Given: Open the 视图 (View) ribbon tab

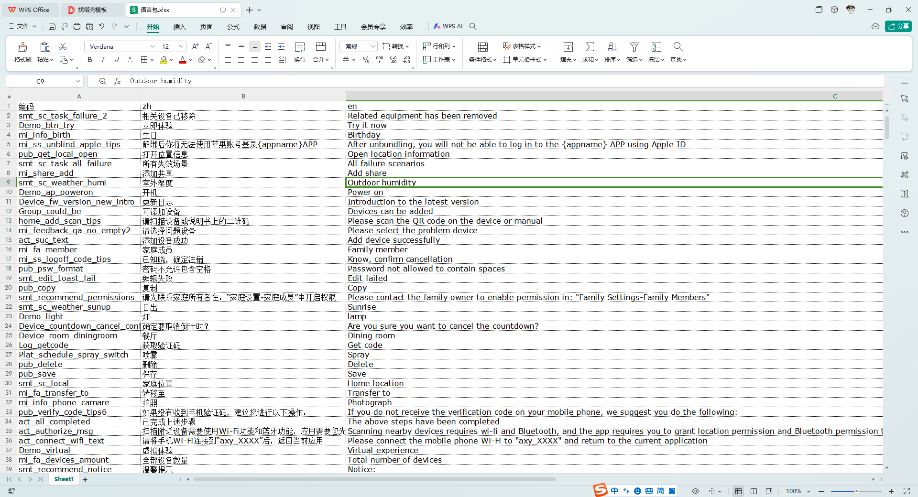Looking at the screenshot, I should coord(314,27).
